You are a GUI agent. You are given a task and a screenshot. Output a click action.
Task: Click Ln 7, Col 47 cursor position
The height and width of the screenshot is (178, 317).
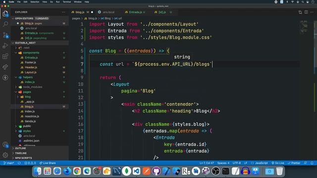click(x=207, y=163)
